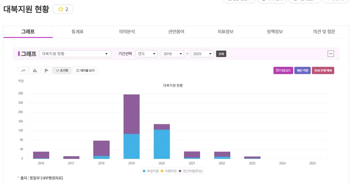350x185 pixels.
Task: Open the 의견 및 질문 tab
Action: pos(324,32)
